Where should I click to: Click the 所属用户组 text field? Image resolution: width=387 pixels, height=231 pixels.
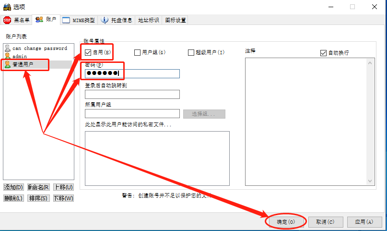coord(132,114)
